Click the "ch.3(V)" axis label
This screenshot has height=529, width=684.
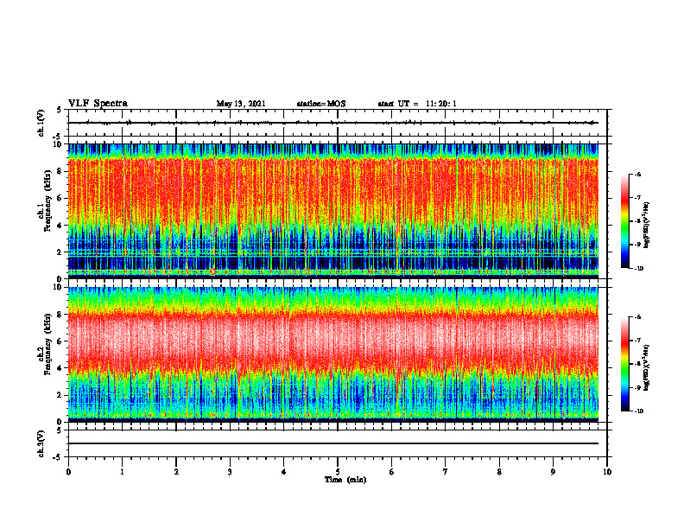tap(41, 443)
